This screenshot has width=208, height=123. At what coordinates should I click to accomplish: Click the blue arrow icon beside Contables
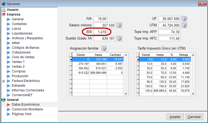click(x=8, y=24)
